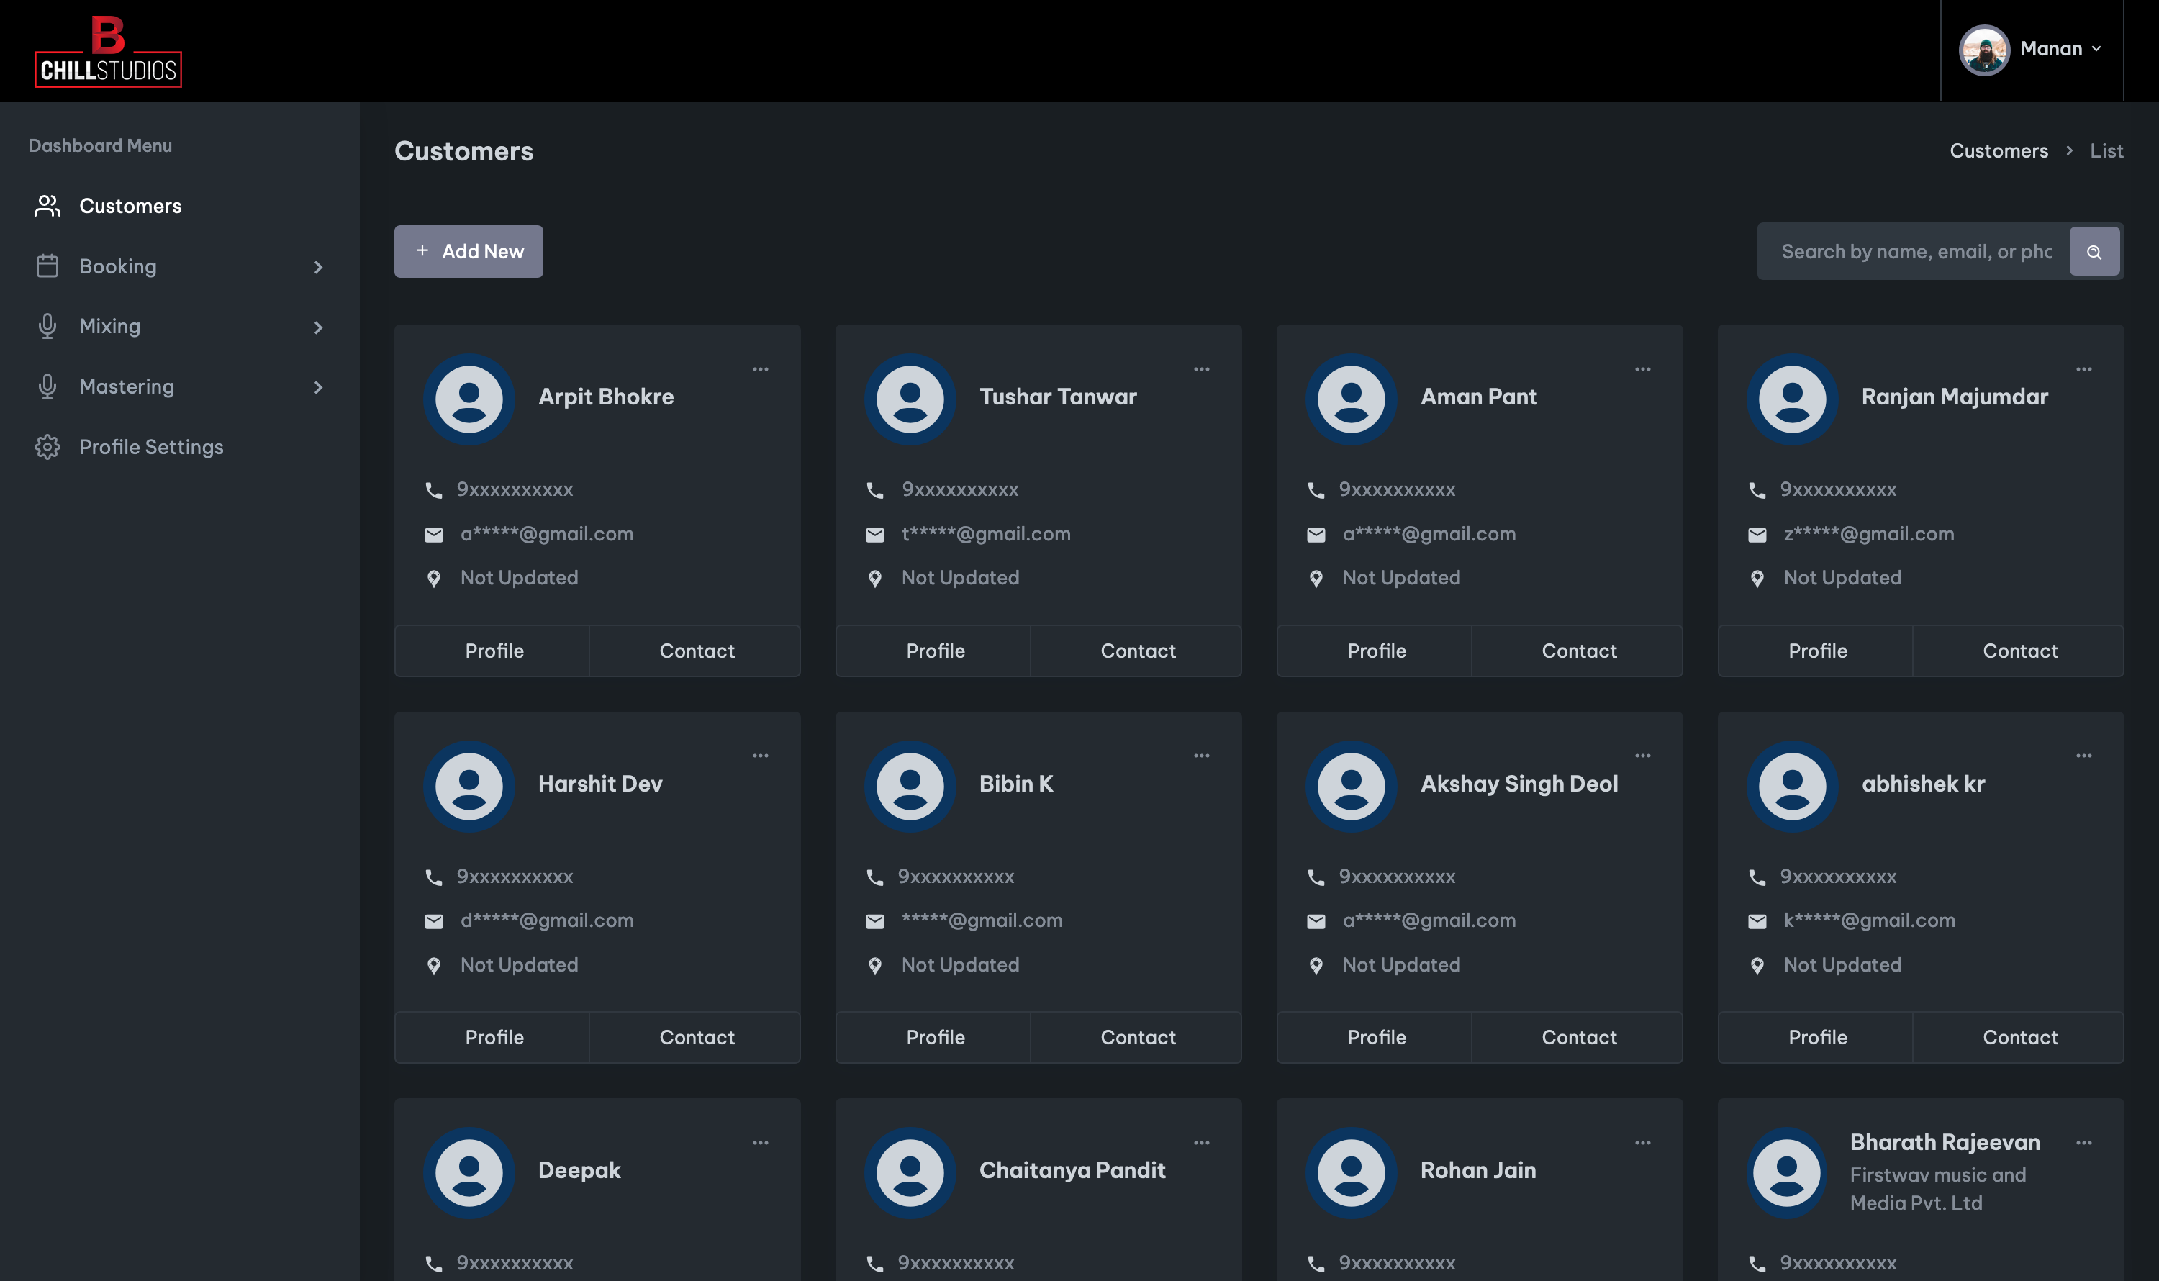
Task: Expand the Mastering submenu chevron
Action: click(317, 388)
